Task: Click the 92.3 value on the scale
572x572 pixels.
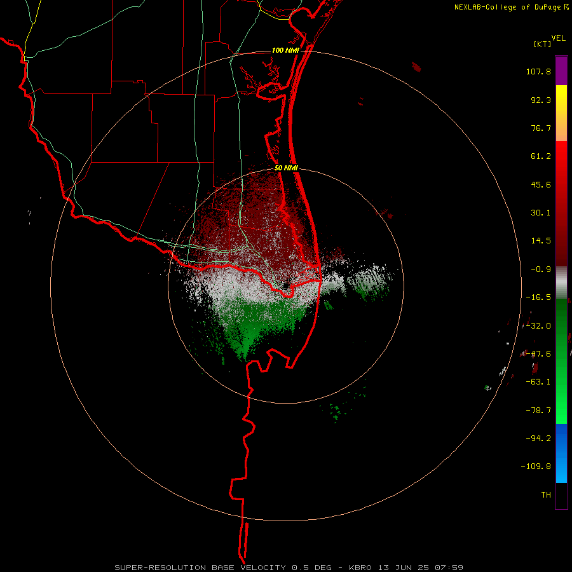Action: tap(541, 100)
